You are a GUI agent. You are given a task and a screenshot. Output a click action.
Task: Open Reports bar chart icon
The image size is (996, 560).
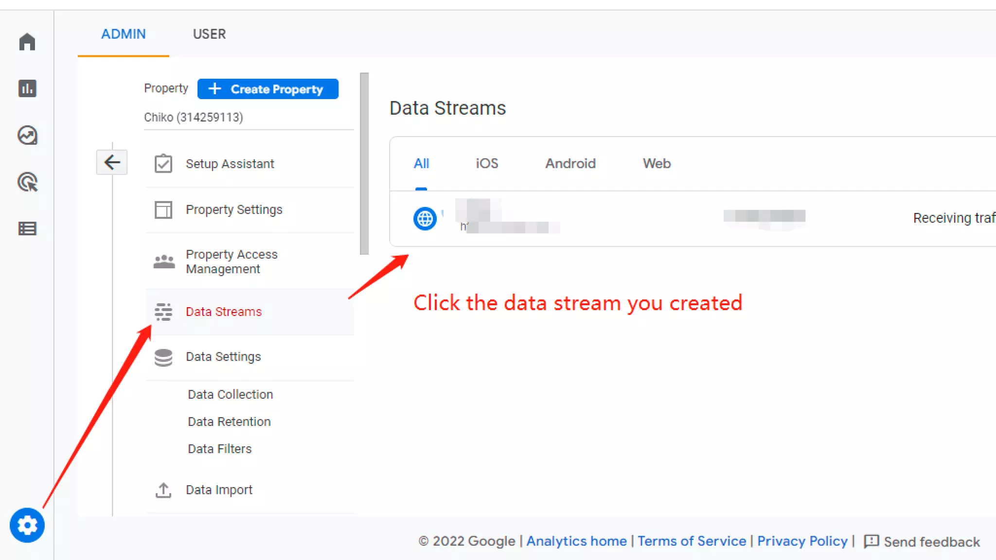click(27, 88)
